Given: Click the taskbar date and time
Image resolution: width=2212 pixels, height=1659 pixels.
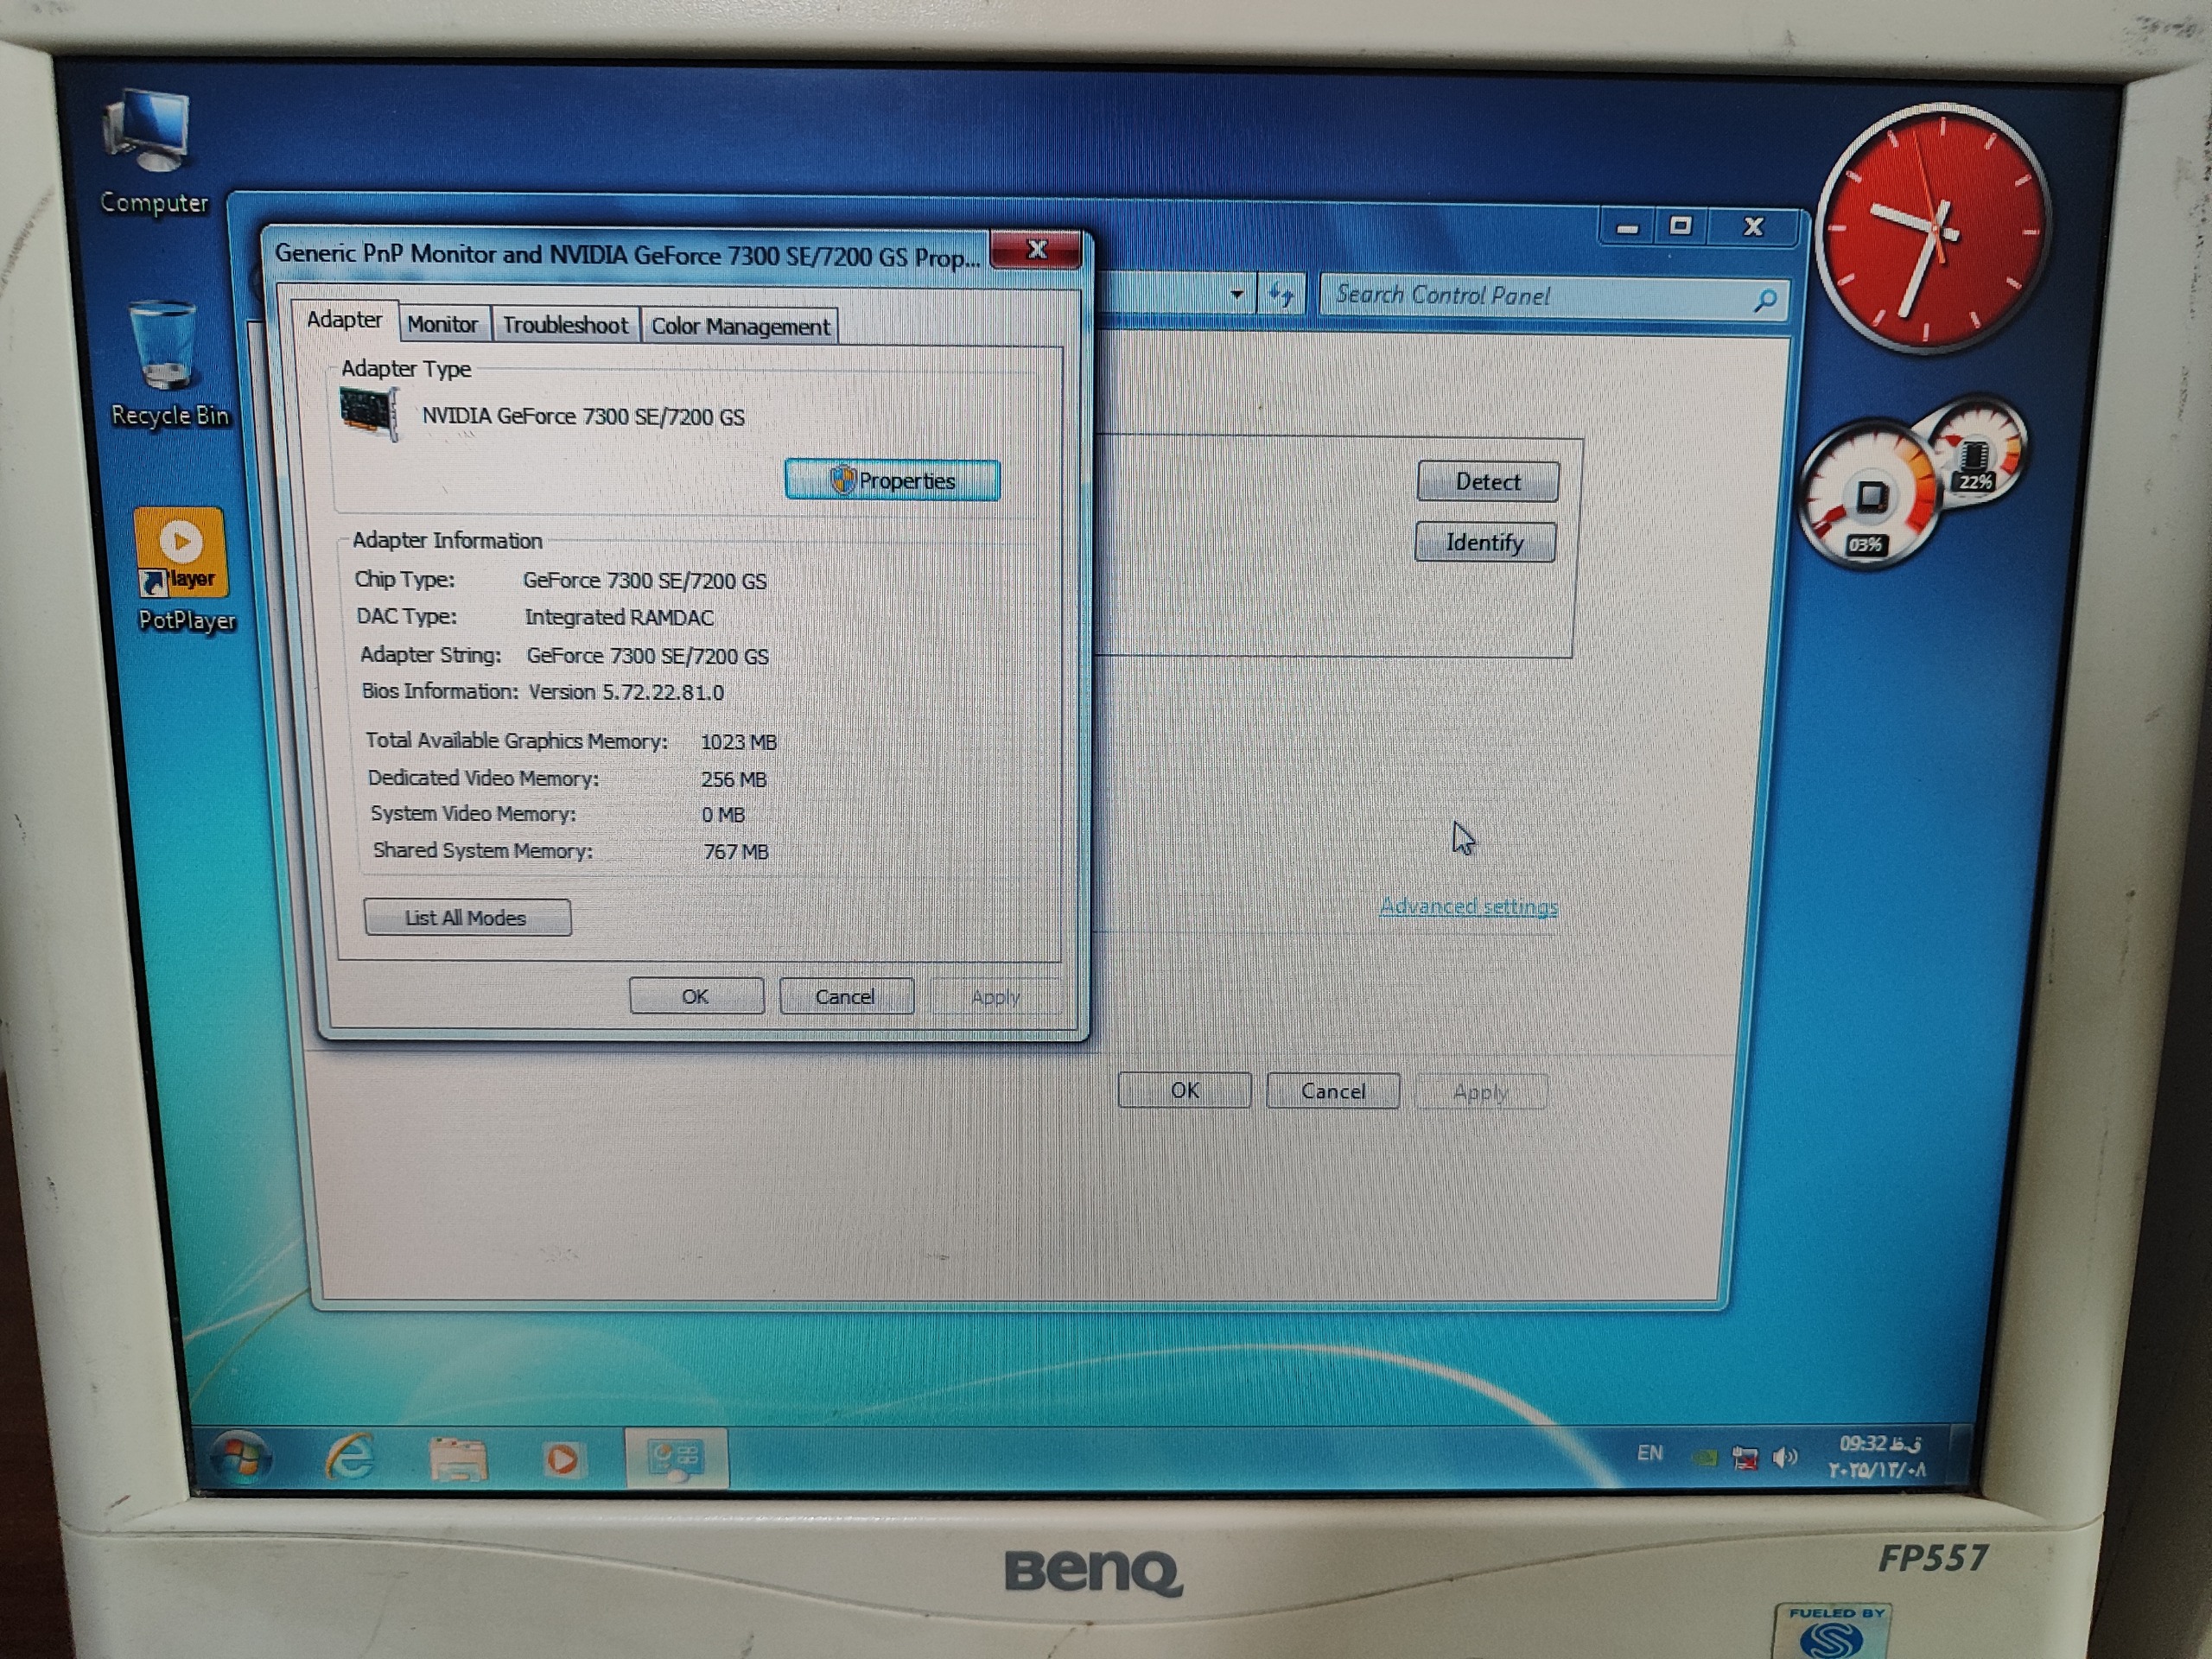Looking at the screenshot, I should click(x=1878, y=1457).
